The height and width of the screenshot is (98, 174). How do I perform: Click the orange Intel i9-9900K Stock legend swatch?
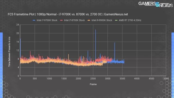[89, 20]
